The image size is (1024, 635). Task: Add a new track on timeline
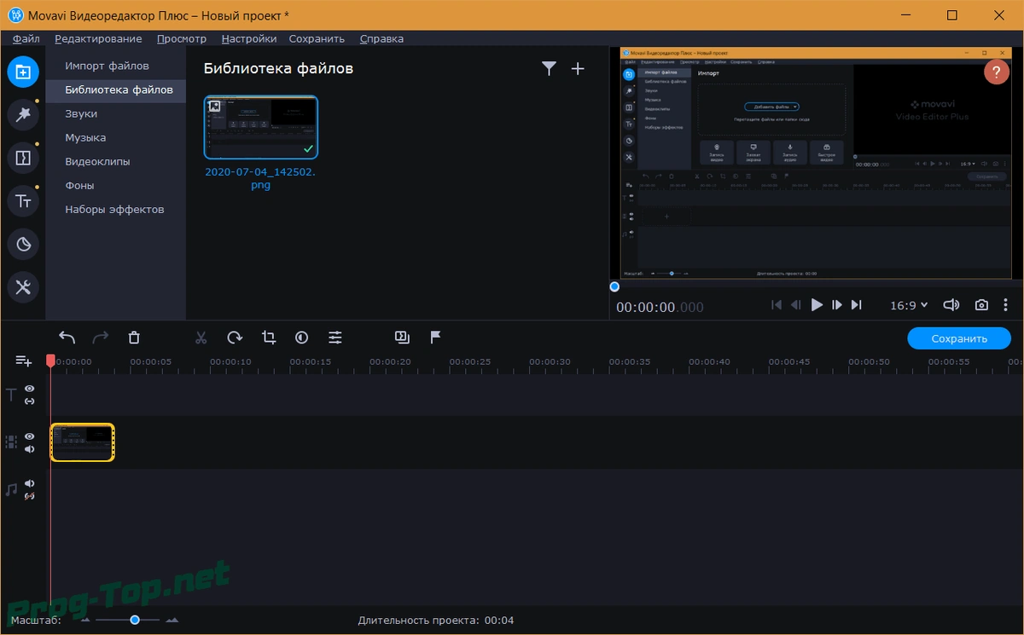coord(23,361)
